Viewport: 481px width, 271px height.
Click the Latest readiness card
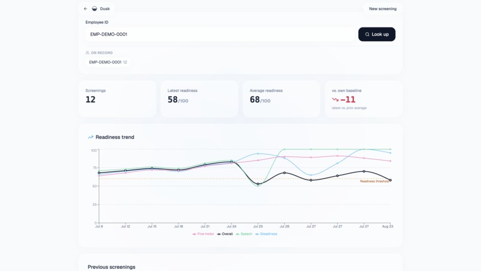[199, 99]
